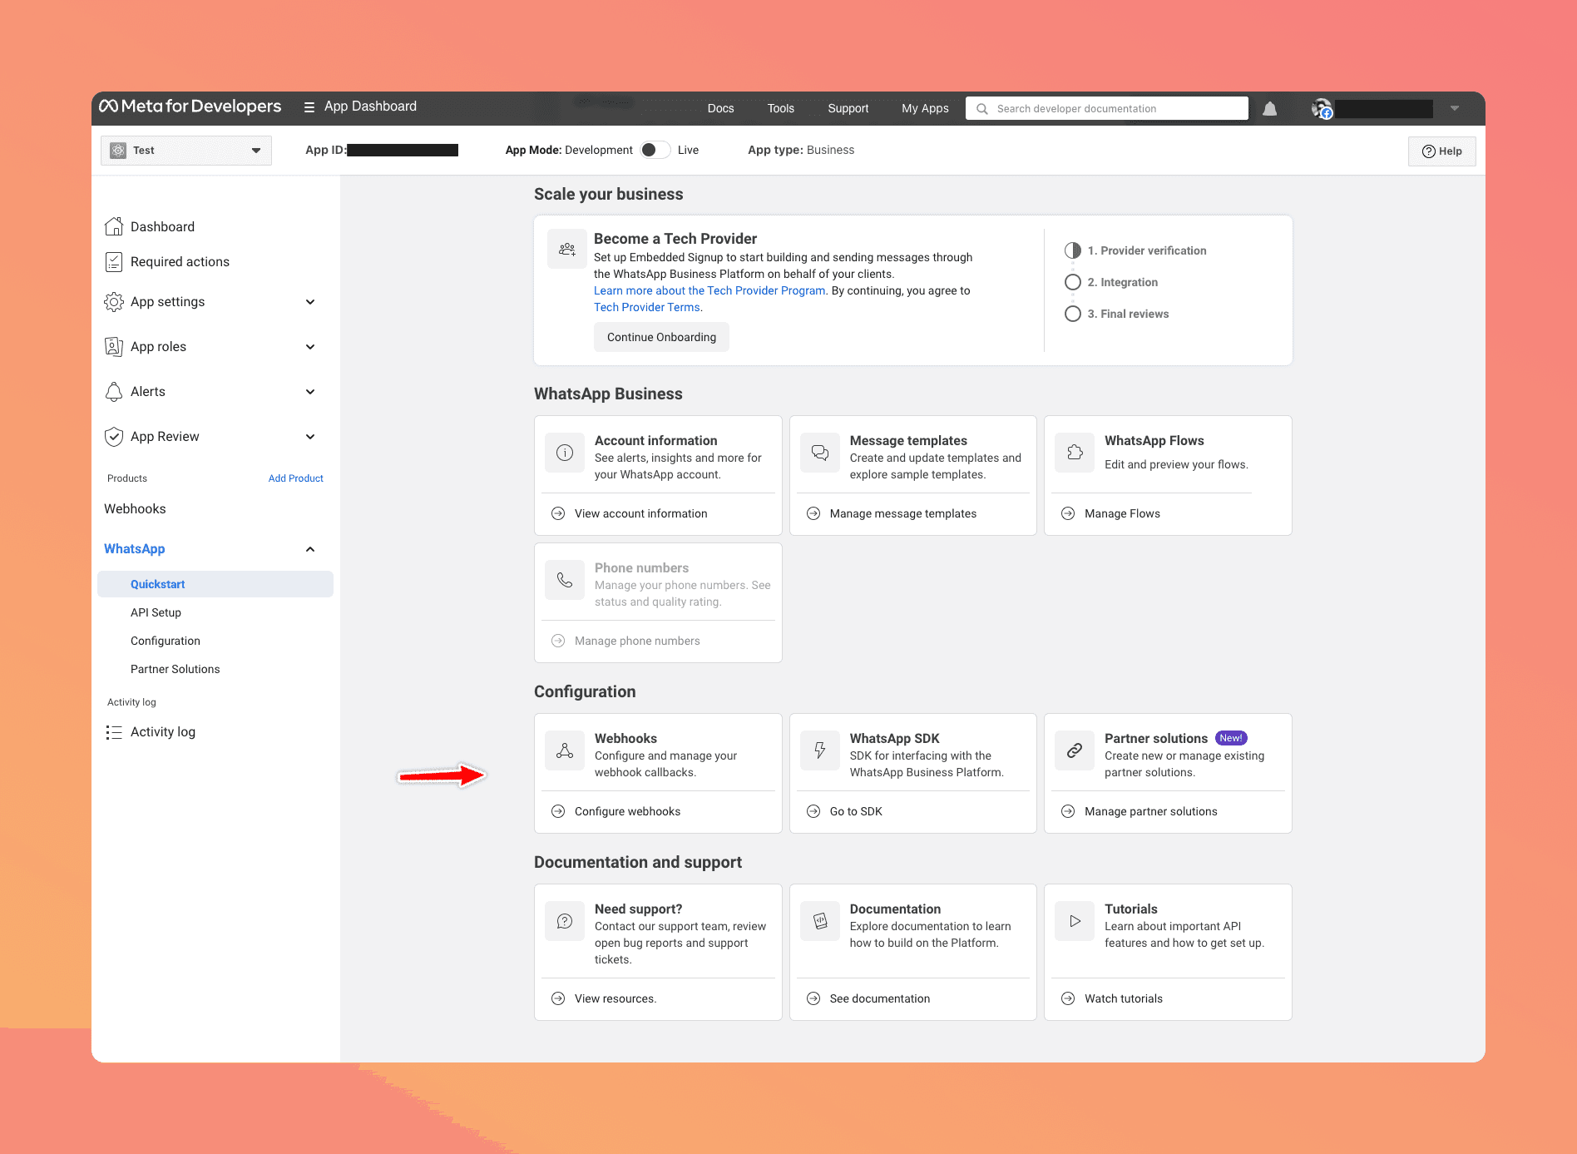The height and width of the screenshot is (1154, 1577).
Task: Click the profile avatar picture
Action: pyautogui.click(x=1322, y=108)
